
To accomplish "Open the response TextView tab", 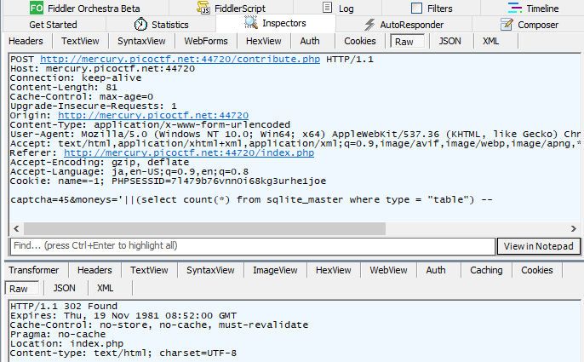I will click(x=149, y=270).
